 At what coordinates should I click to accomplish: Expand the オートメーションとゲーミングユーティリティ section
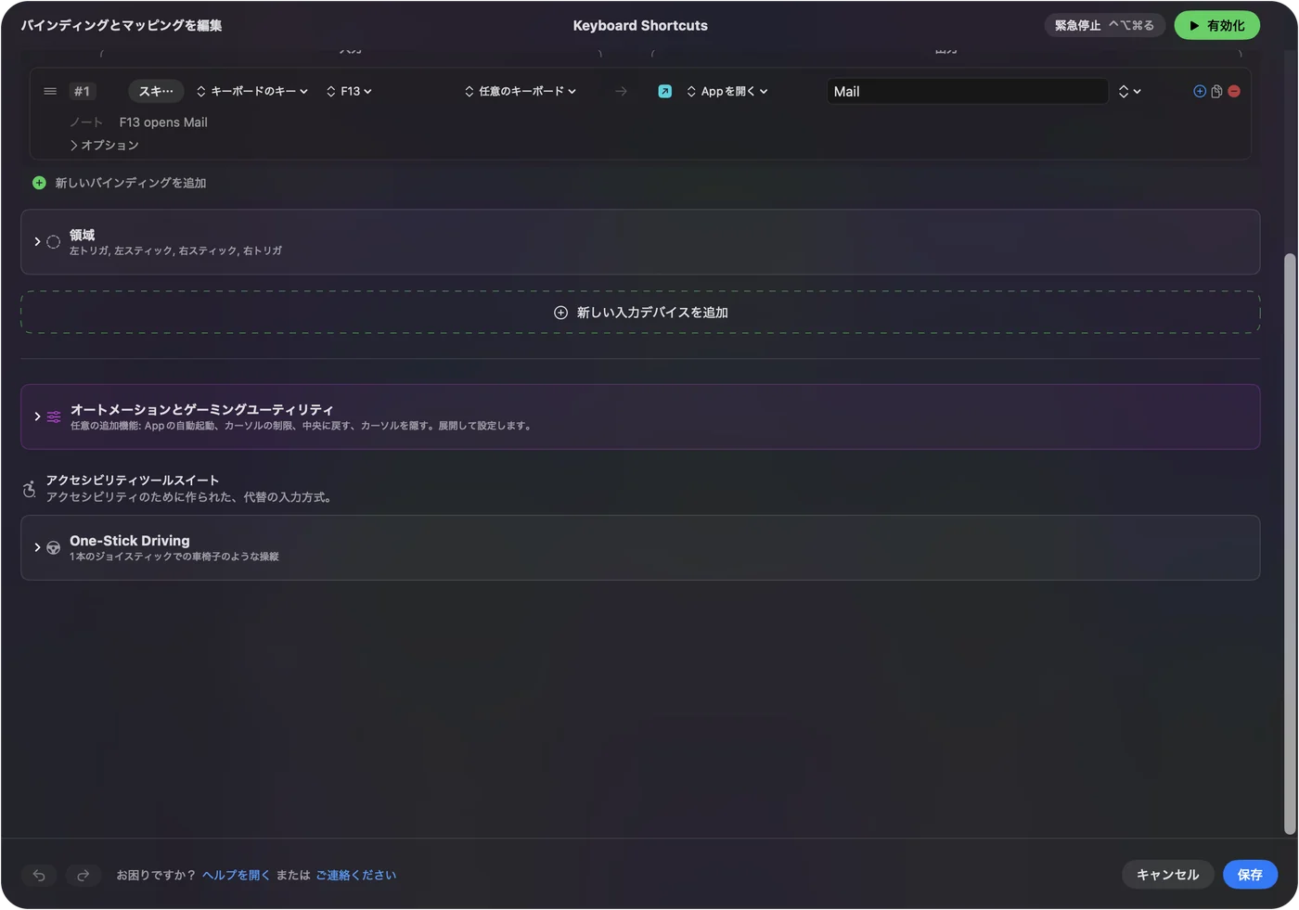[37, 417]
